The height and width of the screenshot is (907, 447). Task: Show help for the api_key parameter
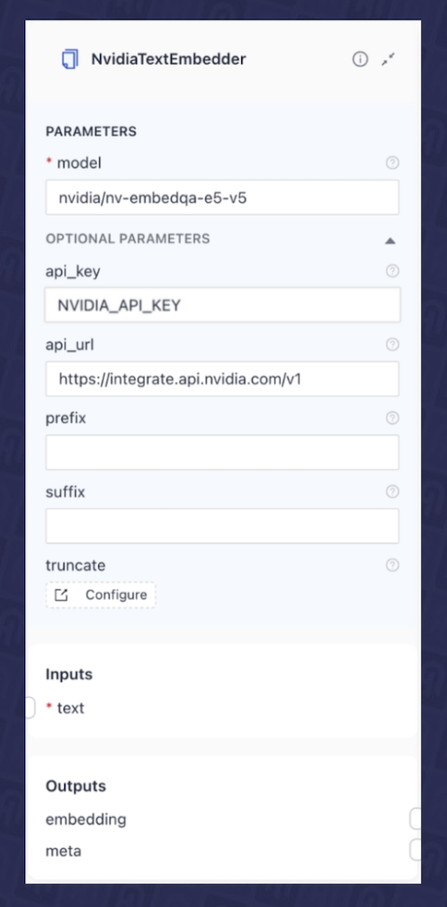pyautogui.click(x=392, y=271)
